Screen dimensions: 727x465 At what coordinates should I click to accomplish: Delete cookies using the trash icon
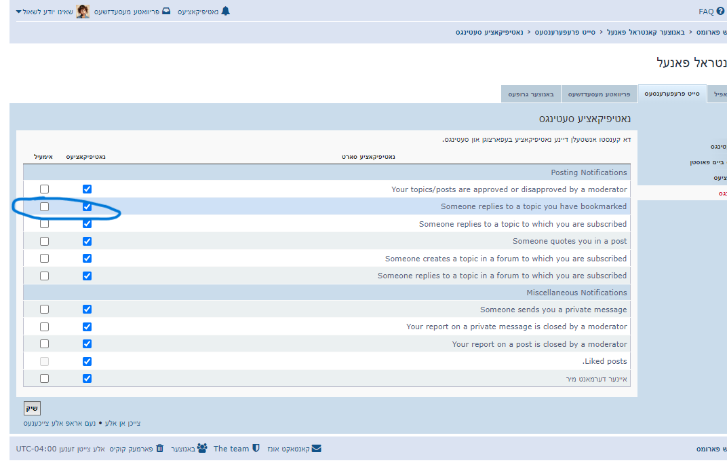[159, 448]
